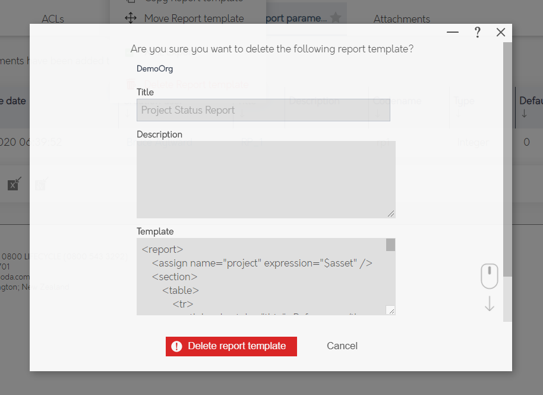Open help via the question mark icon
This screenshot has width=543, height=395.
click(x=477, y=32)
